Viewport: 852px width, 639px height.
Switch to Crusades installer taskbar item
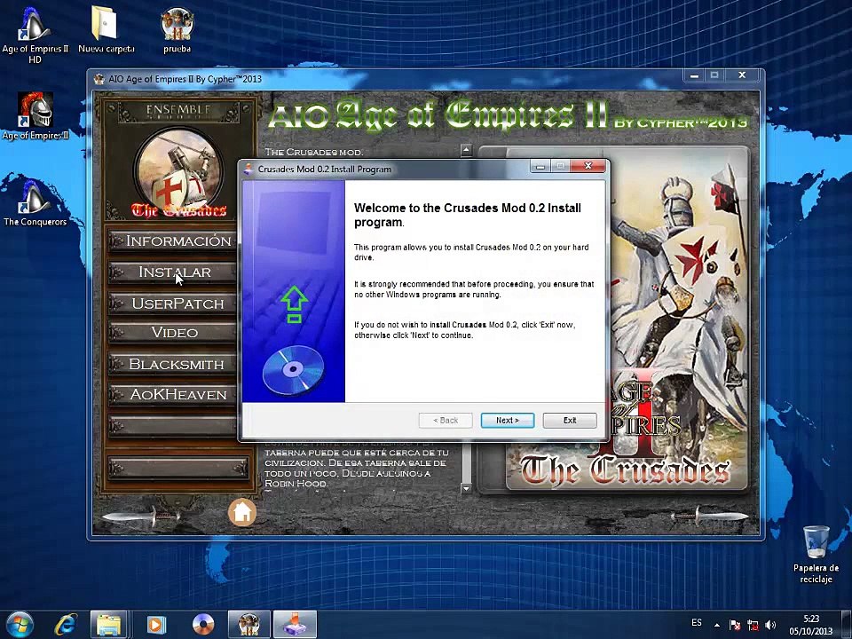click(295, 624)
